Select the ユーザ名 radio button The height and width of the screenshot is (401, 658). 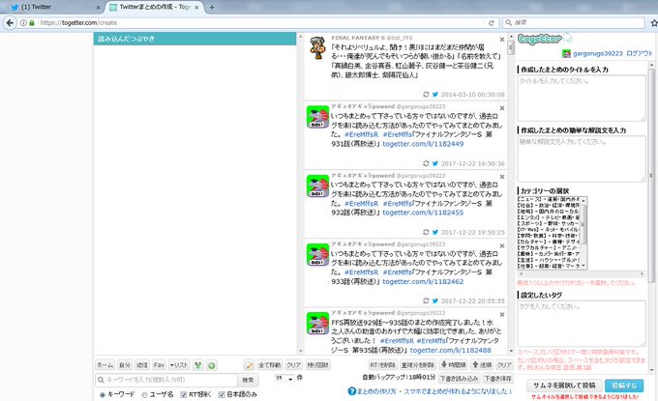coord(144,394)
